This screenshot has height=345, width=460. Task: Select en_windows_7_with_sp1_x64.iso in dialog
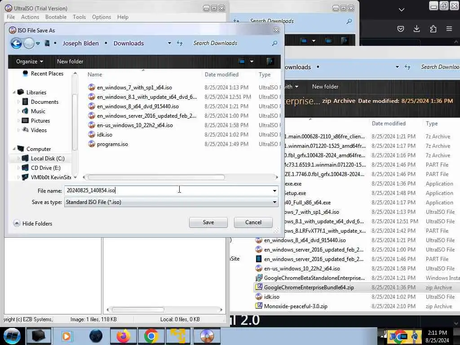tap(130, 88)
